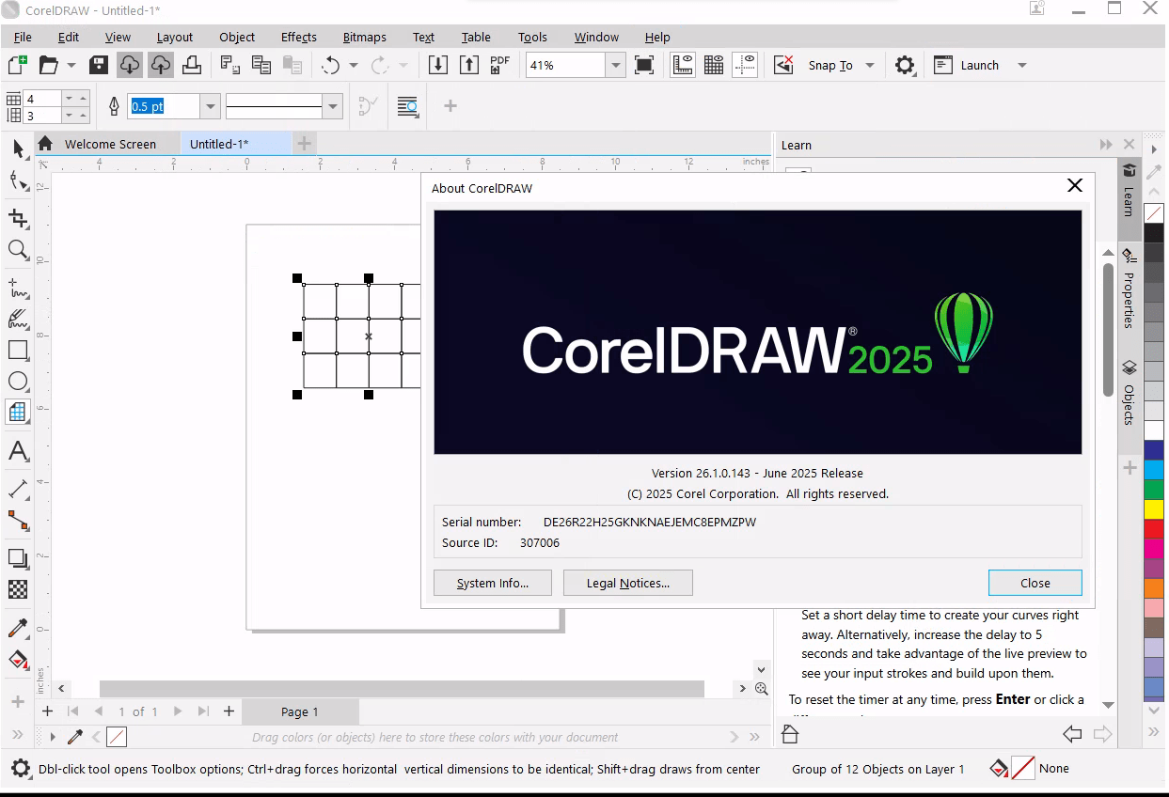Select the Pick tool in the toolbox

tap(18, 148)
